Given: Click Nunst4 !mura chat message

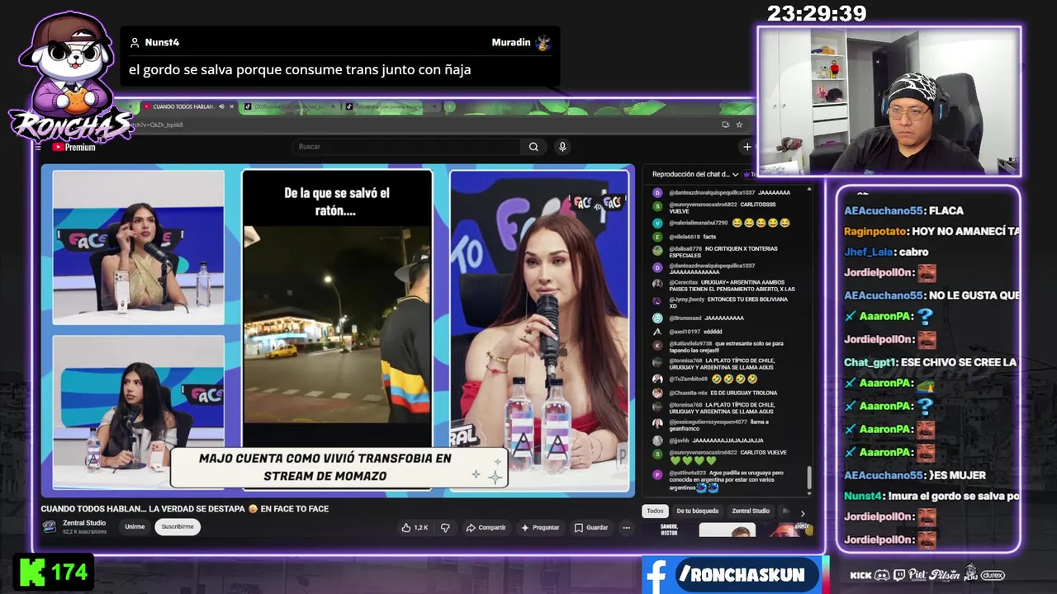Looking at the screenshot, I should click(x=931, y=497).
